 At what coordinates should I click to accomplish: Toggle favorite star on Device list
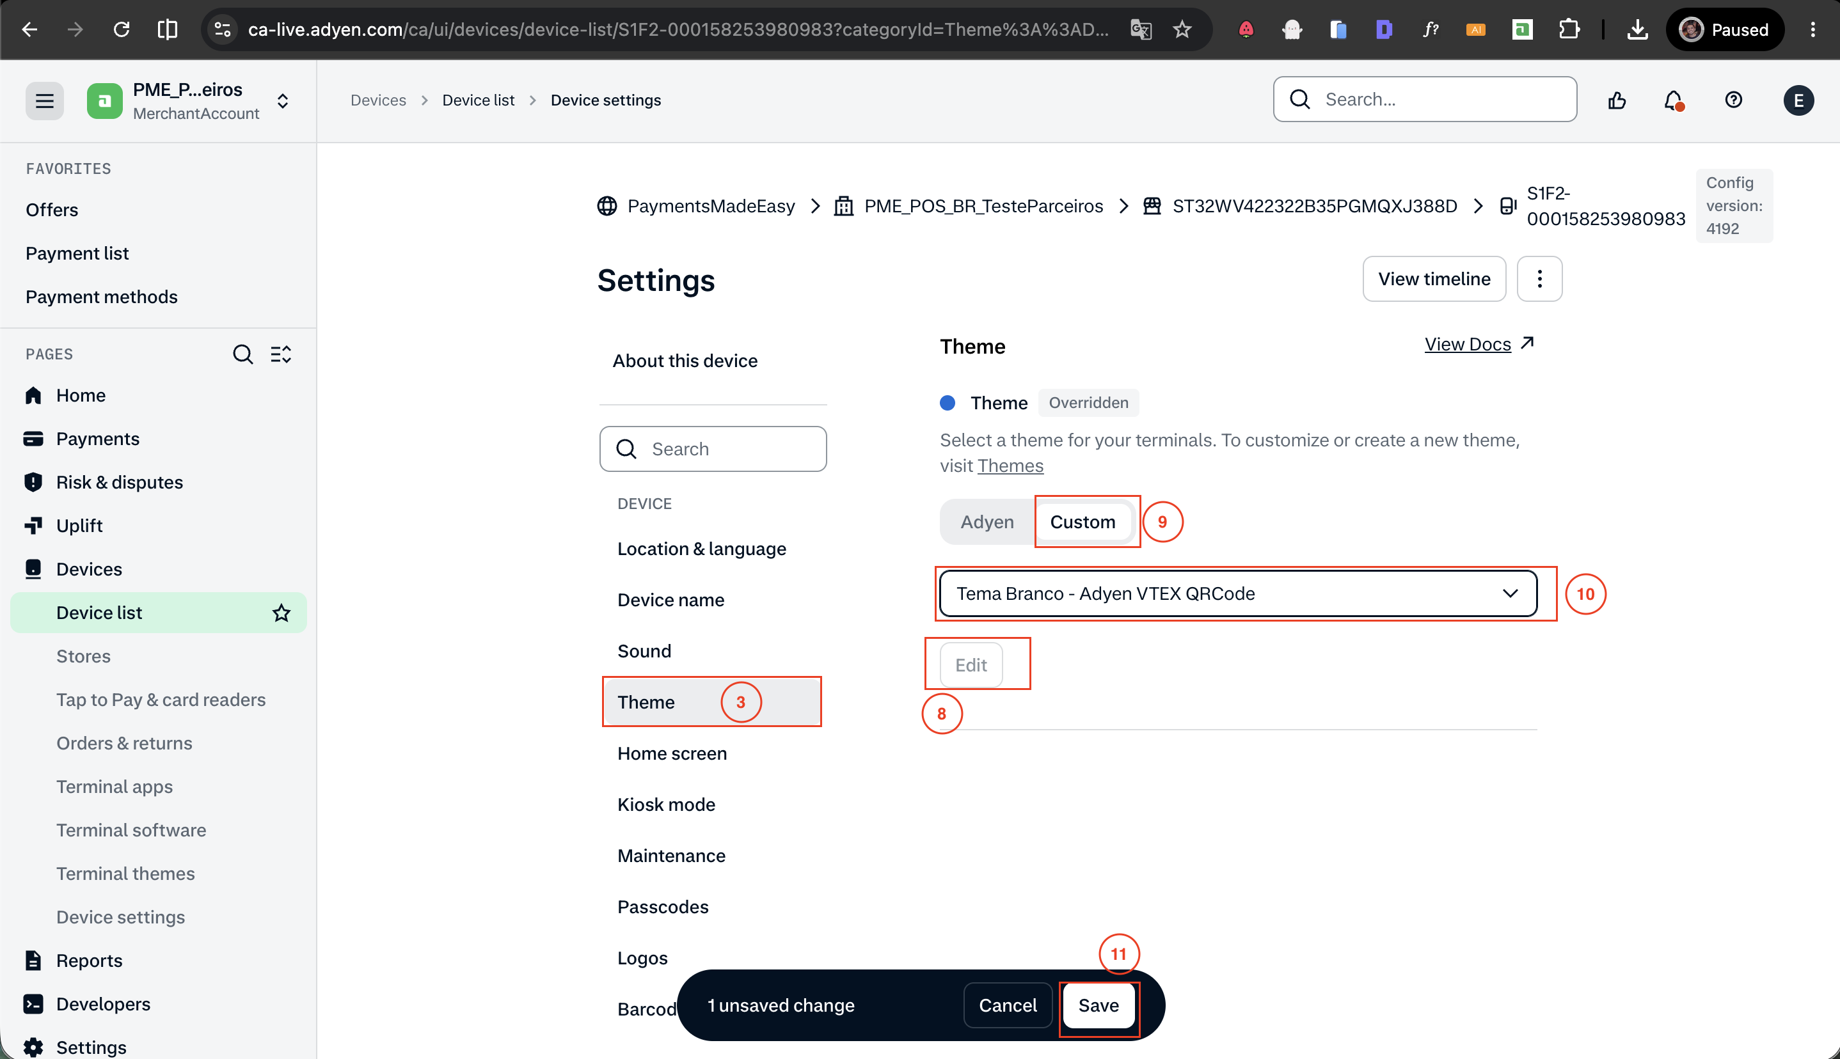click(282, 613)
